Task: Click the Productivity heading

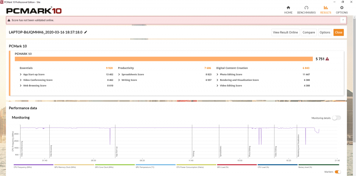Action: (x=126, y=68)
